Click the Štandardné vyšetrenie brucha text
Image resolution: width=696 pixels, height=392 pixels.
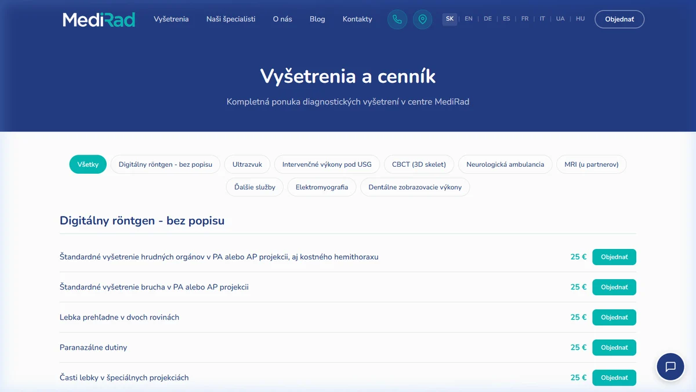click(154, 287)
